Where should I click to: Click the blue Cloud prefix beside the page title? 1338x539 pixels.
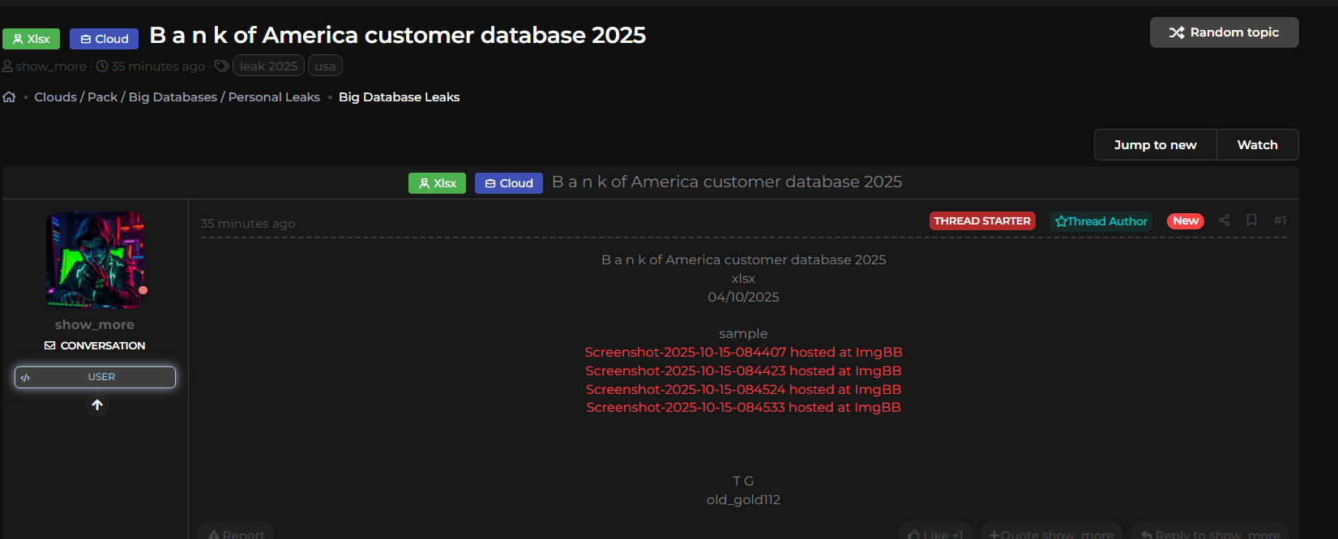[104, 39]
